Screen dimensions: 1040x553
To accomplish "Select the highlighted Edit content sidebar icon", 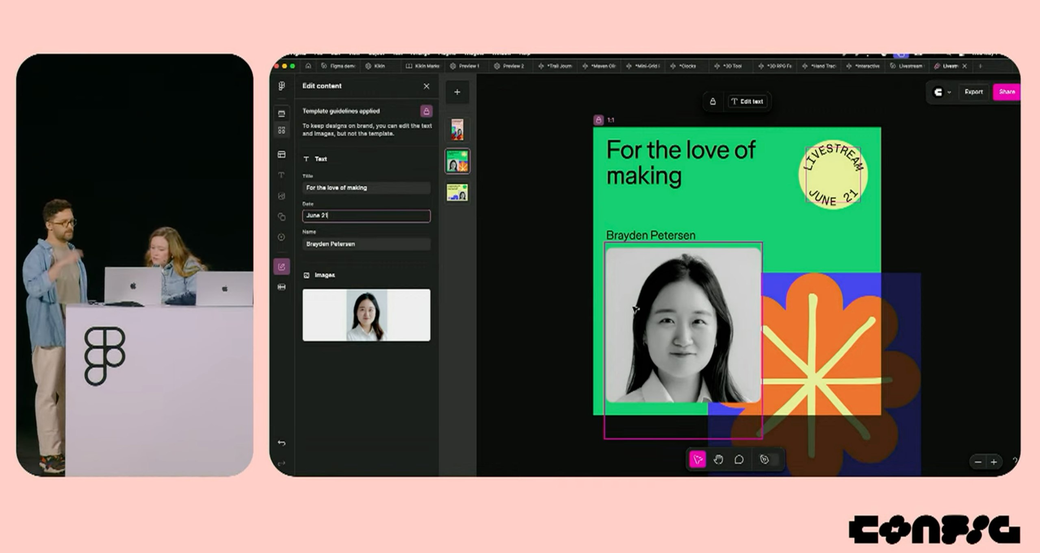I will point(282,267).
